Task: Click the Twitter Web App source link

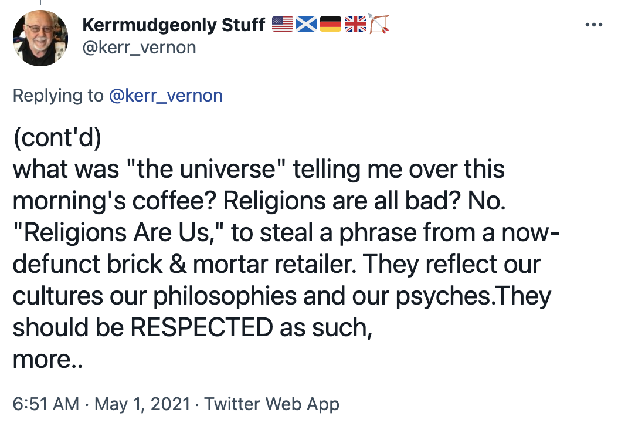Action: pos(271,404)
